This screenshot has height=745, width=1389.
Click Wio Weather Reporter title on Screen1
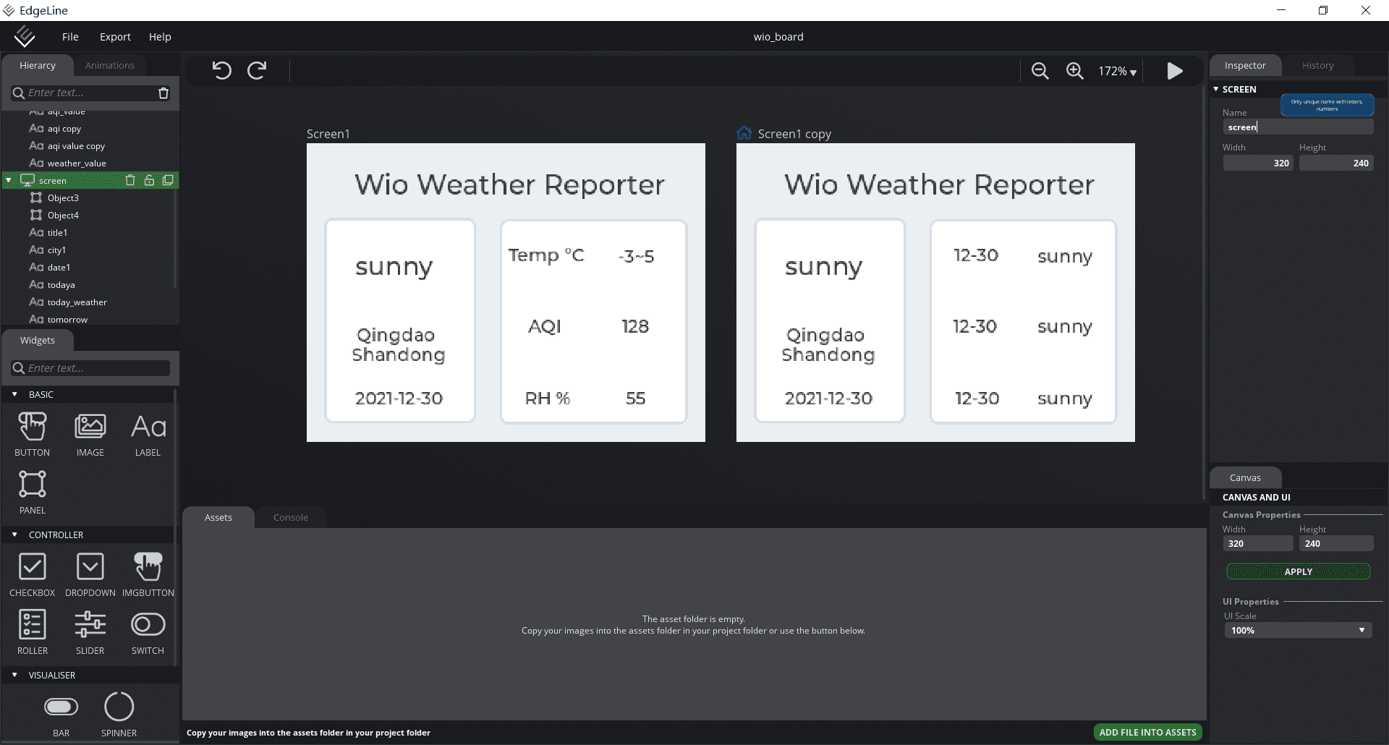(x=509, y=184)
